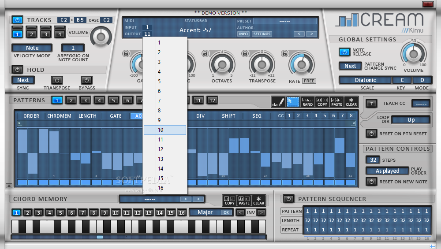Viewport: 441px width, 249px height.
Task: Click the Steps value 32 field
Action: pos(373,160)
